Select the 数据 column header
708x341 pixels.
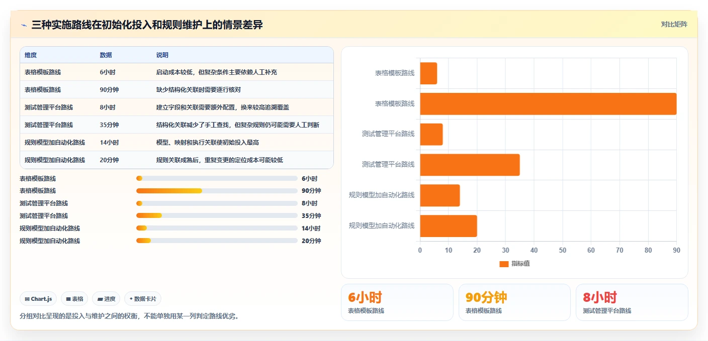pos(106,55)
